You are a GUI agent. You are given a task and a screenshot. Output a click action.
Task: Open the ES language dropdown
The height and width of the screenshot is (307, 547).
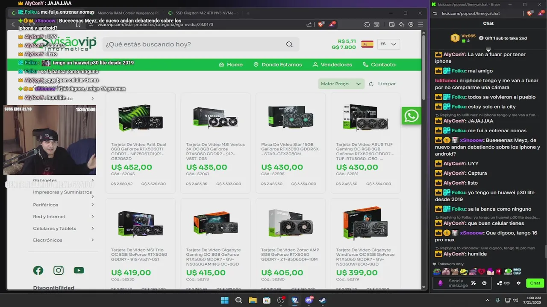[x=388, y=44]
